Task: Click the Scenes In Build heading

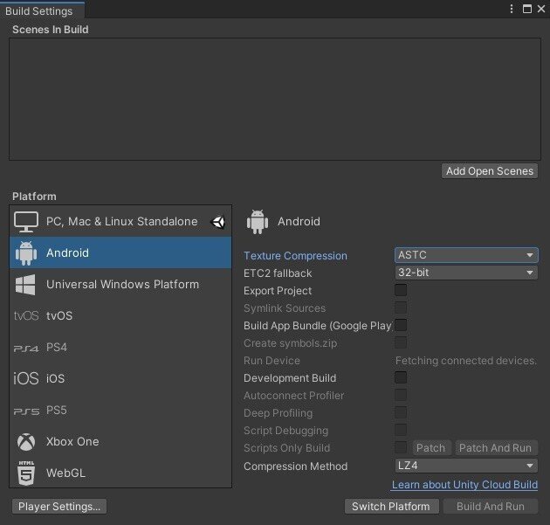Action: pyautogui.click(x=50, y=30)
